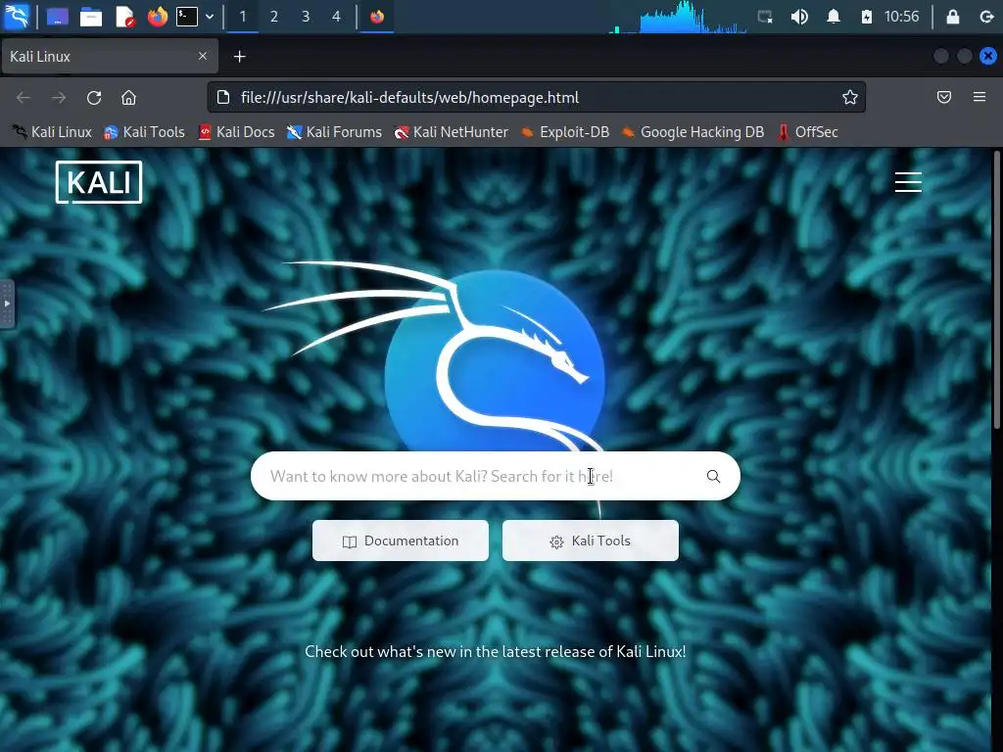Open the terminal emulator from the panel
This screenshot has width=1003, height=752.
click(x=187, y=17)
